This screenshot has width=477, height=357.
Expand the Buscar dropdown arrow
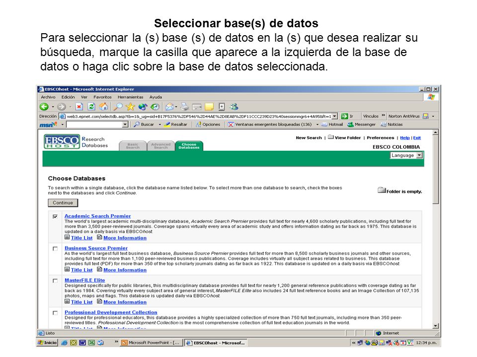[159, 124]
